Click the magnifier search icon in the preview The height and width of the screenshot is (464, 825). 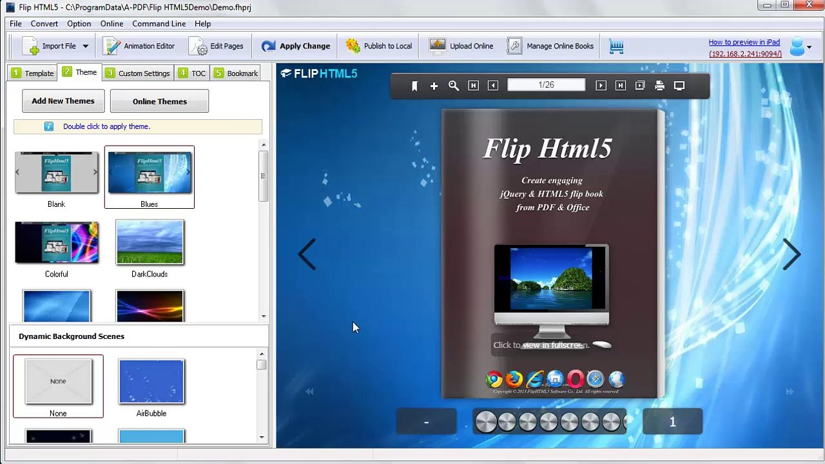pos(454,86)
